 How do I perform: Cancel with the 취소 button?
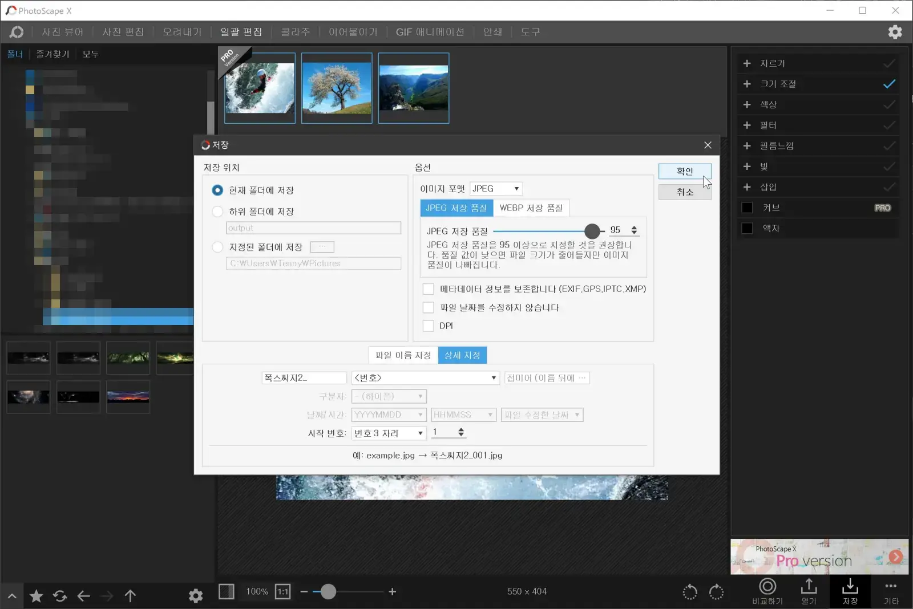tap(685, 192)
